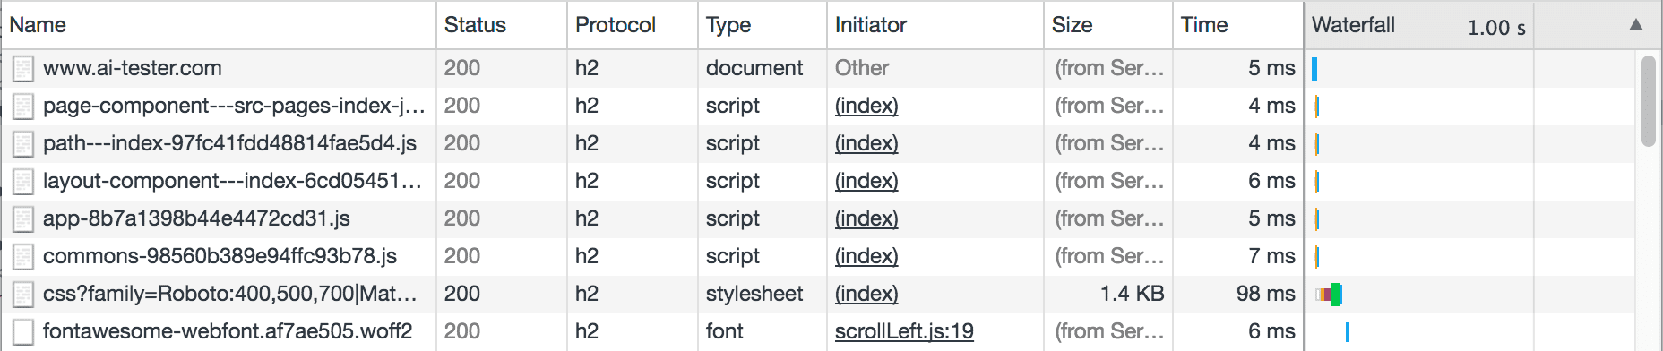
Task: Select fontawesome-webfont.af7ae505.woff2 request
Action: (228, 331)
